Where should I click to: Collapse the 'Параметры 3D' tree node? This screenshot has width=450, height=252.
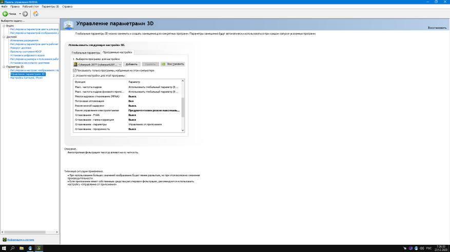click(x=4, y=67)
